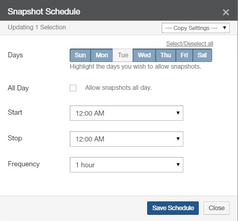The image size is (238, 221).
Task: Open the Start time dropdown
Action: tap(126, 113)
